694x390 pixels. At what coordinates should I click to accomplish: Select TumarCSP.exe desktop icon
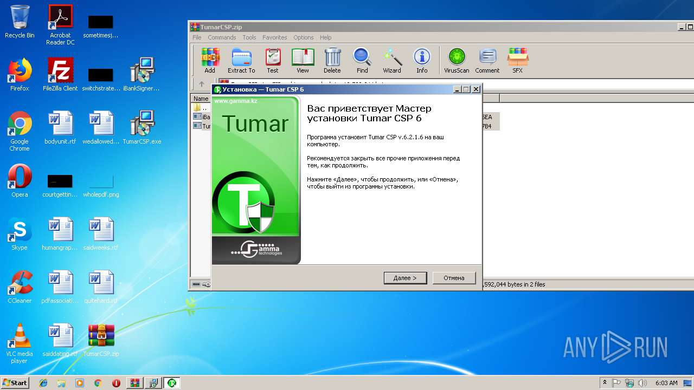pos(142,128)
